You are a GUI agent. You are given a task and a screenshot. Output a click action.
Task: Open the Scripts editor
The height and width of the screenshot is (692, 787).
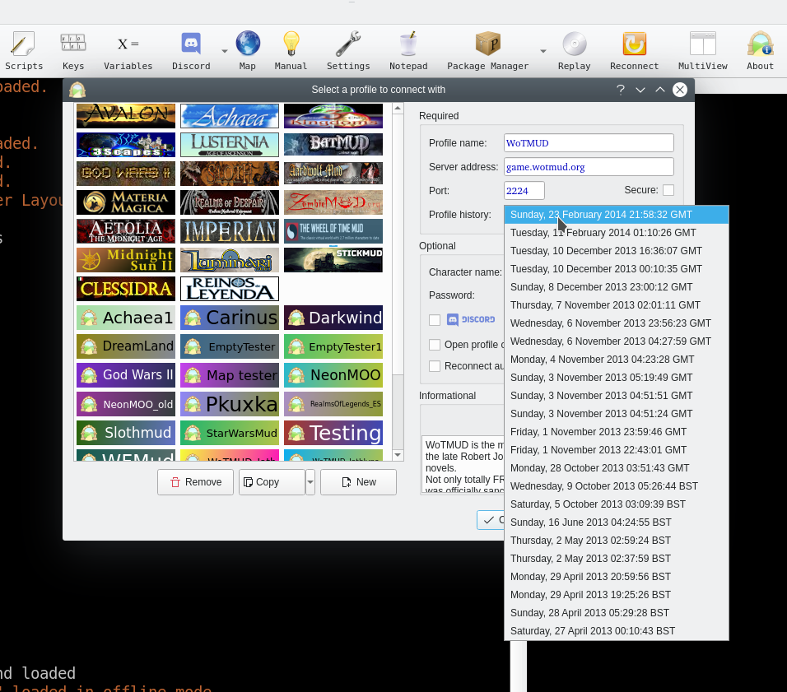[x=24, y=51]
